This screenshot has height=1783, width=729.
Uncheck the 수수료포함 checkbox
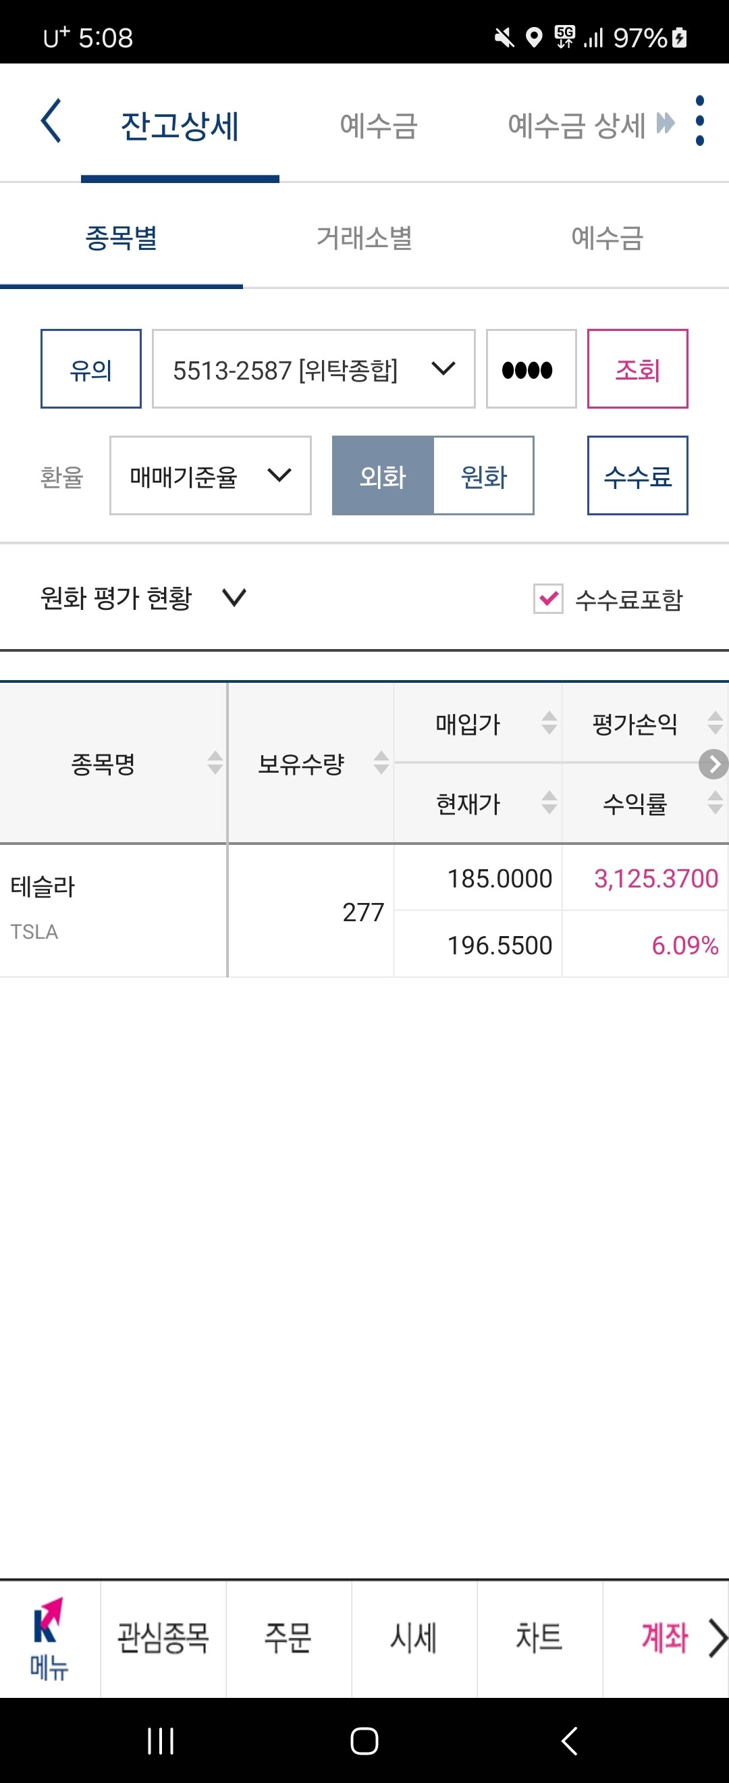coord(548,598)
